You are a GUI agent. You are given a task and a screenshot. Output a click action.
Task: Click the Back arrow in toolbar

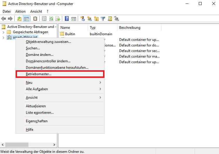pyautogui.click(x=4, y=19)
